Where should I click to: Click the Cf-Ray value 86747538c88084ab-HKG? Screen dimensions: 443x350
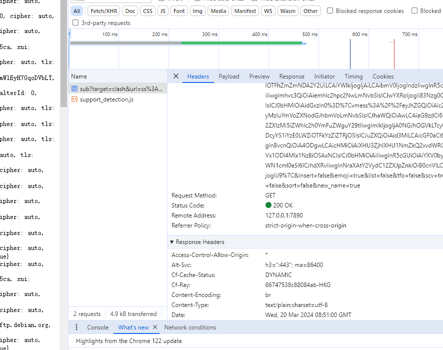[298, 284]
